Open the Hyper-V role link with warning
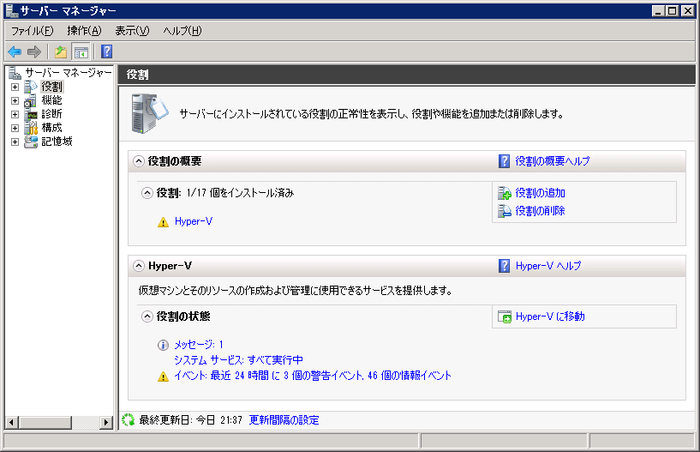Viewport: 700px width, 452px height. [193, 221]
